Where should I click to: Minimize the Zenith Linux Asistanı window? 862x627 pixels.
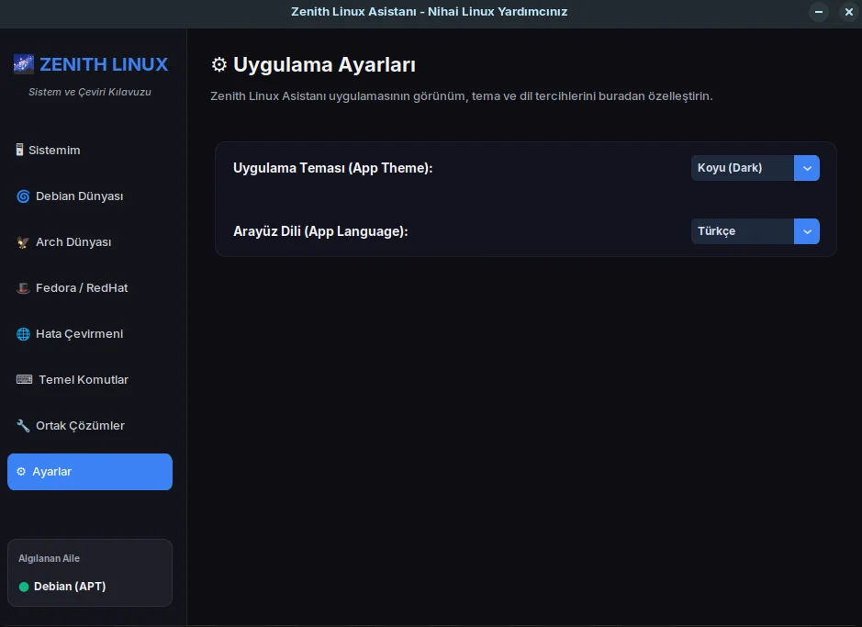(819, 12)
